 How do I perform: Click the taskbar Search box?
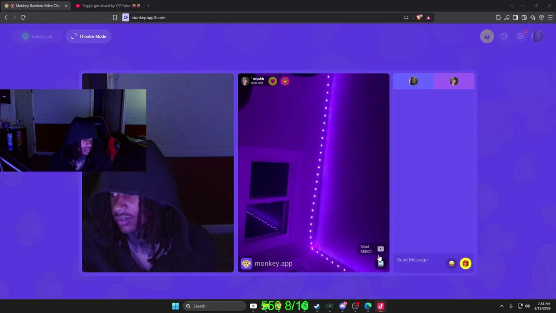[x=215, y=306]
